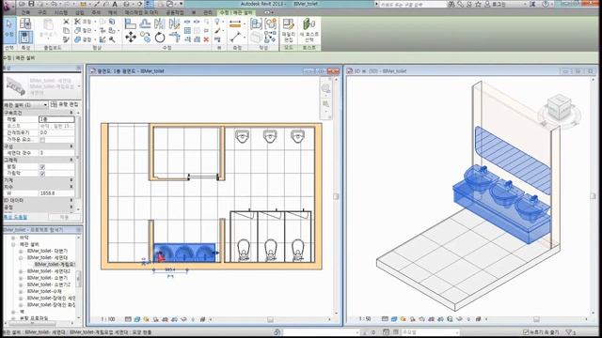This screenshot has width=602, height=338.
Task: Select the Modify arrow tool in ribbon
Action: click(x=9, y=29)
